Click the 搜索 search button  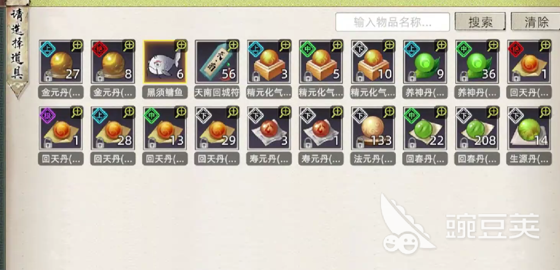point(480,22)
